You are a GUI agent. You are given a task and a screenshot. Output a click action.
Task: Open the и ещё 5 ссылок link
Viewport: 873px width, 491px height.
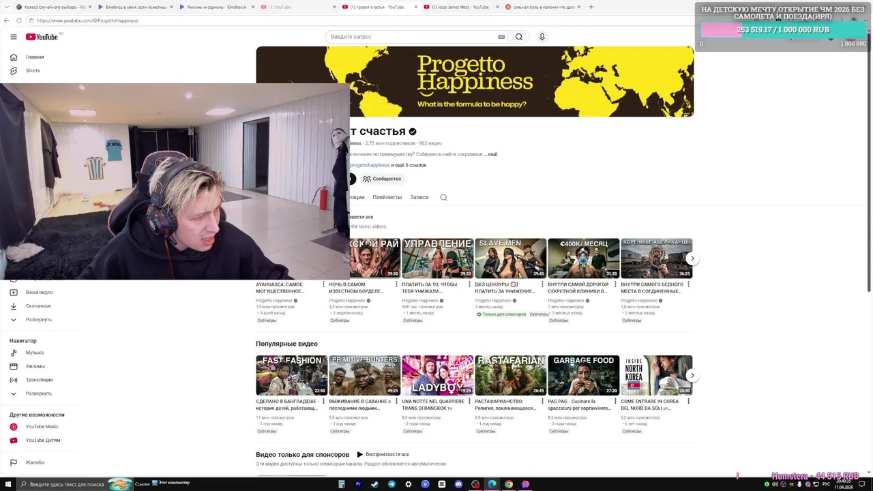(409, 165)
